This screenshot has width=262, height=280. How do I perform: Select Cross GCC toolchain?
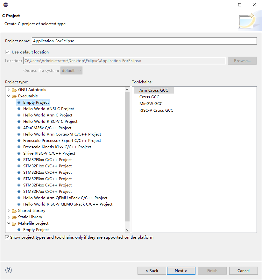149,97
